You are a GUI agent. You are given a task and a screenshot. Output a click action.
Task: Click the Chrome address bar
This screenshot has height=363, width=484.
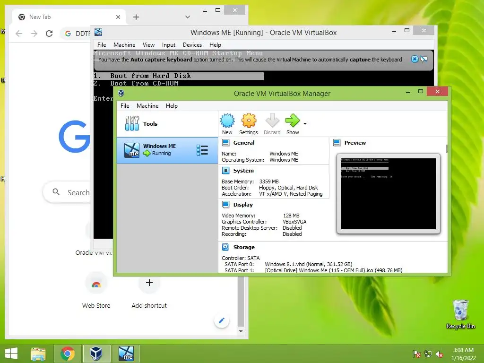(x=76, y=34)
